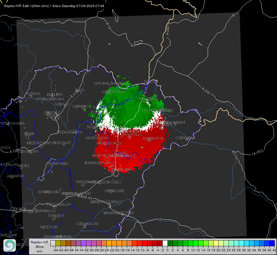Click the A-262 road label
This screenshot has height=255, width=277.
[168, 30]
